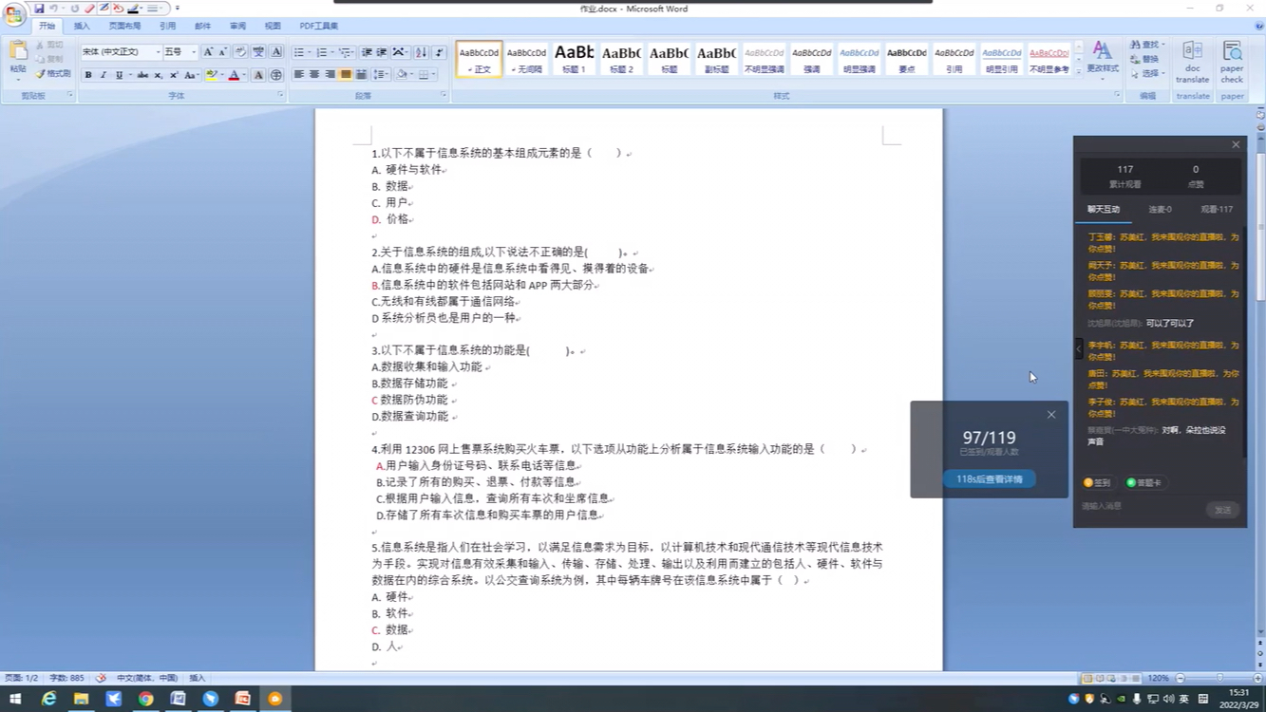
Task: Toggle italic formatting
Action: [104, 75]
